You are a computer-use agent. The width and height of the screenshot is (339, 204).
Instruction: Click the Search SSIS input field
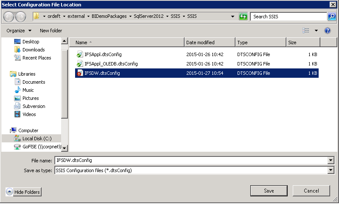coord(289,17)
